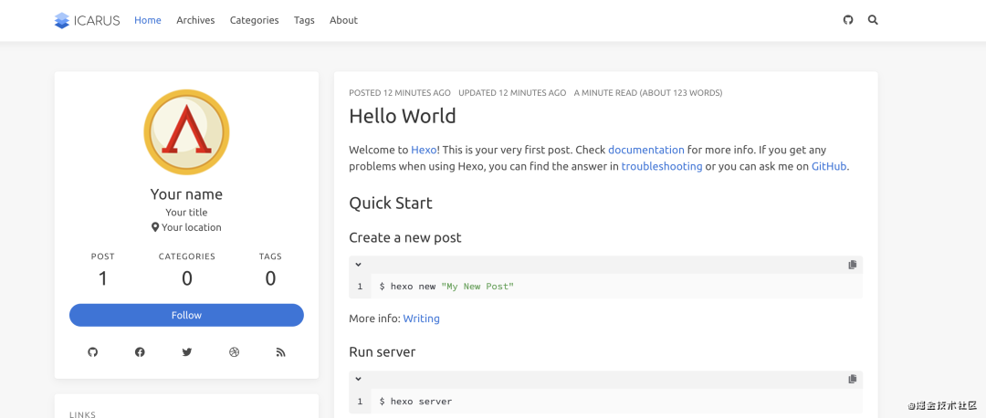Open the Writing link
This screenshot has width=986, height=418.
click(421, 319)
